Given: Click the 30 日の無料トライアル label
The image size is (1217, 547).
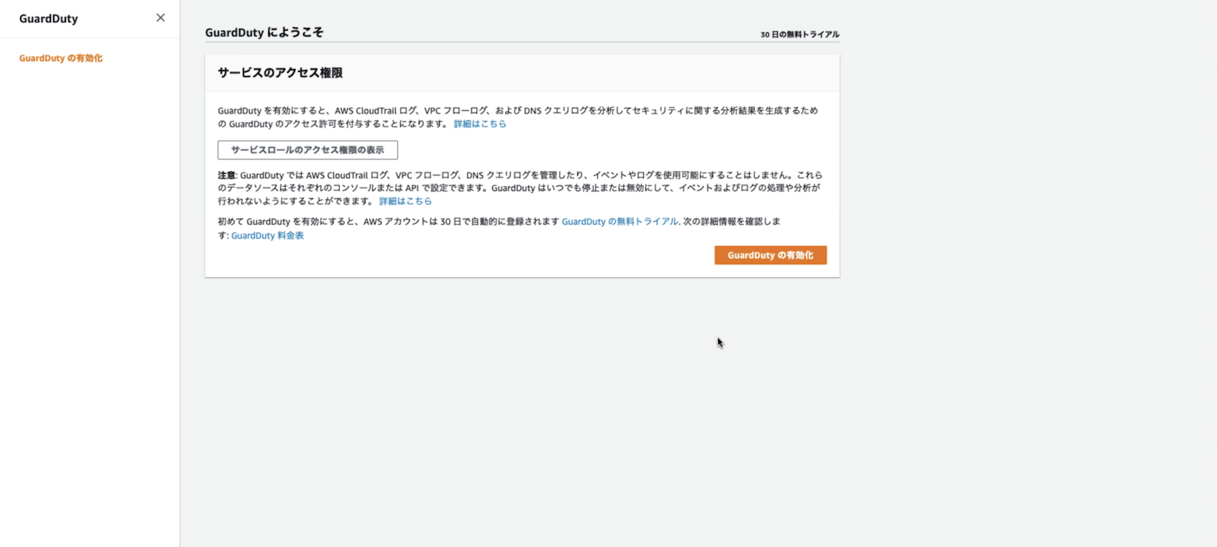Looking at the screenshot, I should [x=799, y=34].
